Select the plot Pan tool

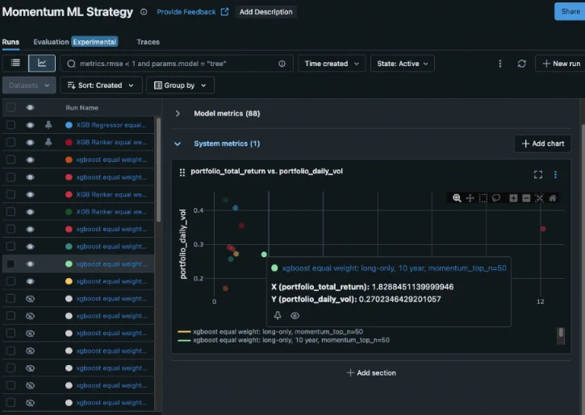pyautogui.click(x=470, y=198)
